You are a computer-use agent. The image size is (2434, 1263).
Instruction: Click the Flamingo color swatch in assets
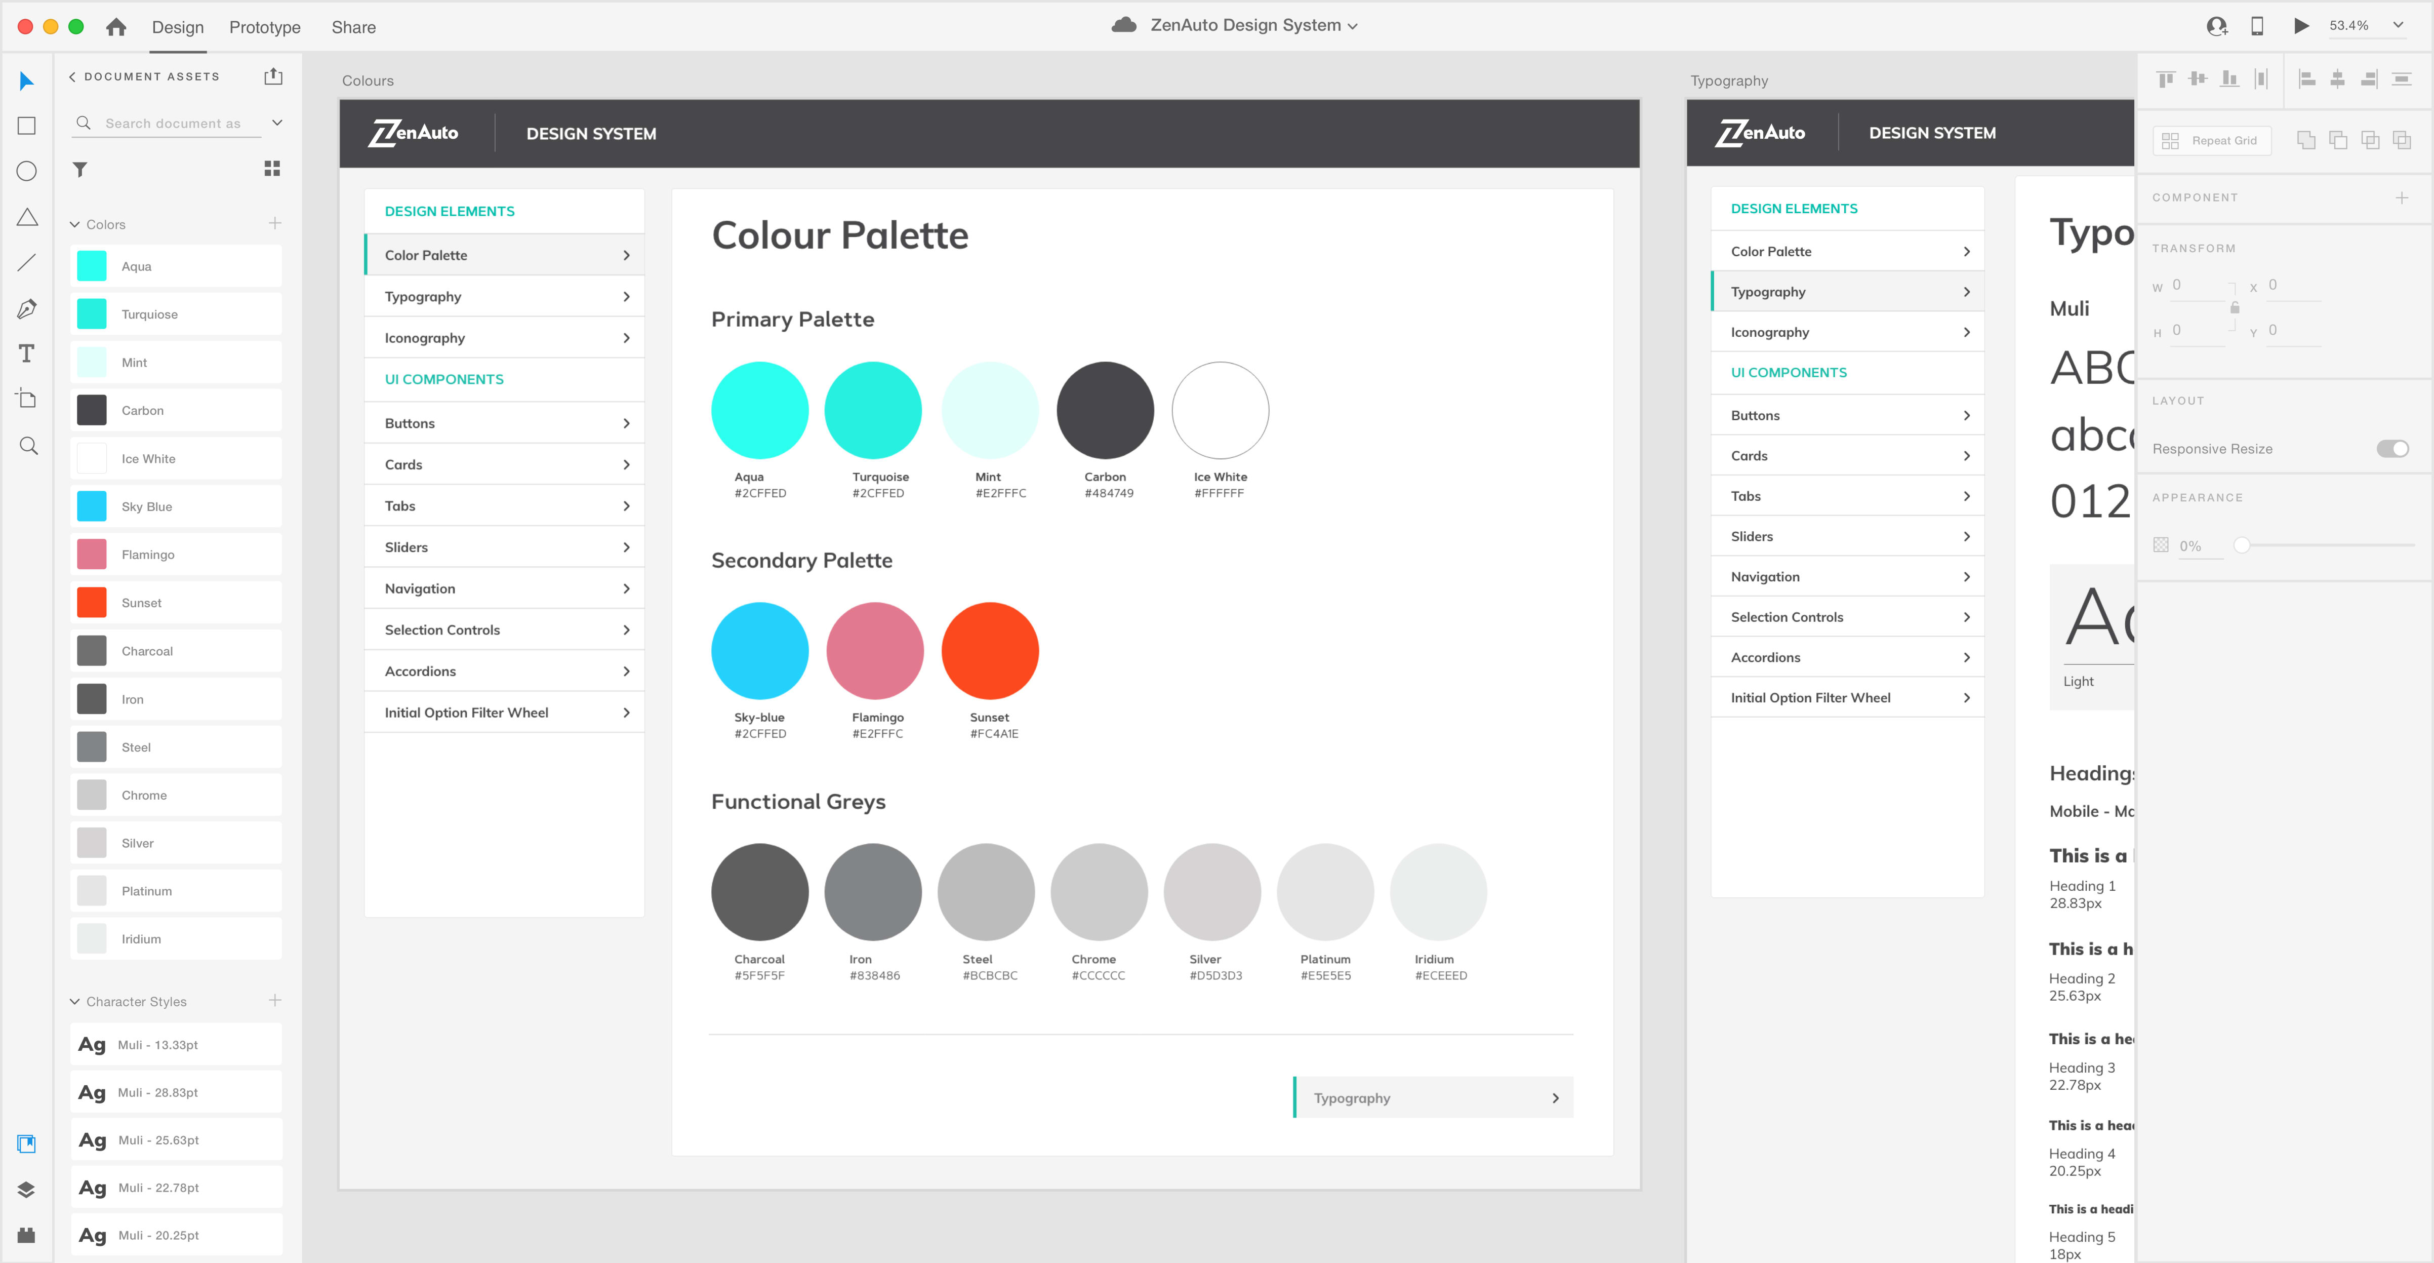click(x=92, y=555)
